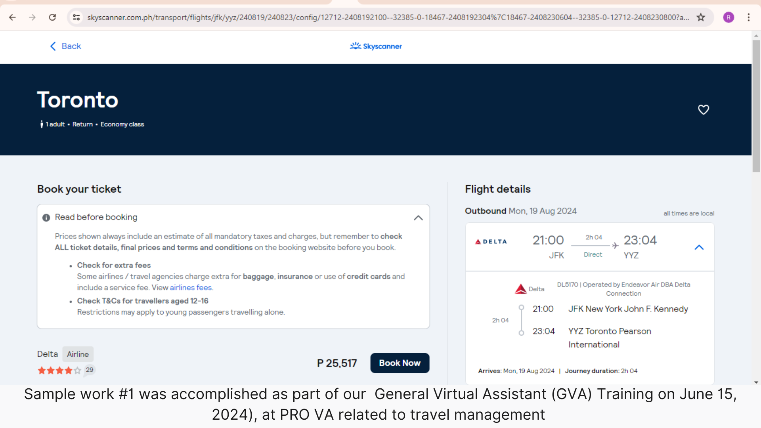This screenshot has height=428, width=761.
Task: Open the airlines fees link
Action: pyautogui.click(x=191, y=288)
